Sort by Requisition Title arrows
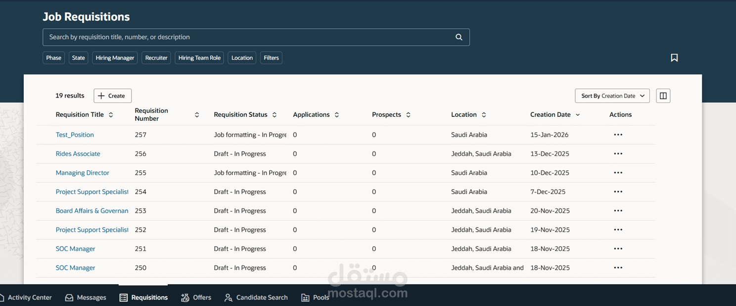 tap(111, 115)
